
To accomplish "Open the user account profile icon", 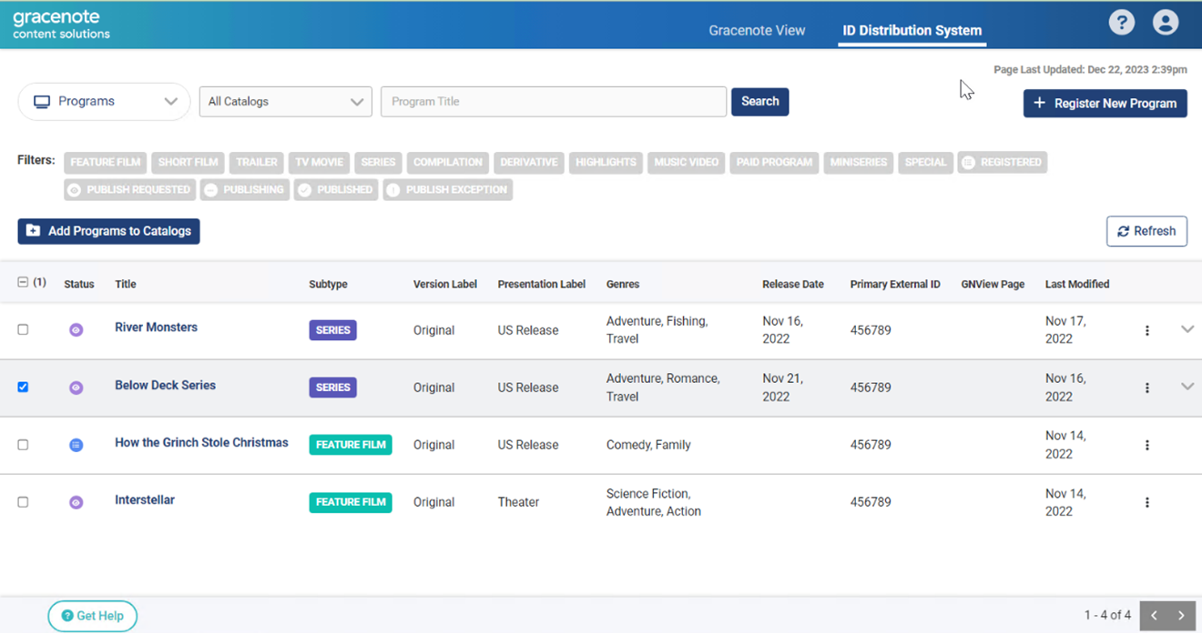I will click(1165, 23).
